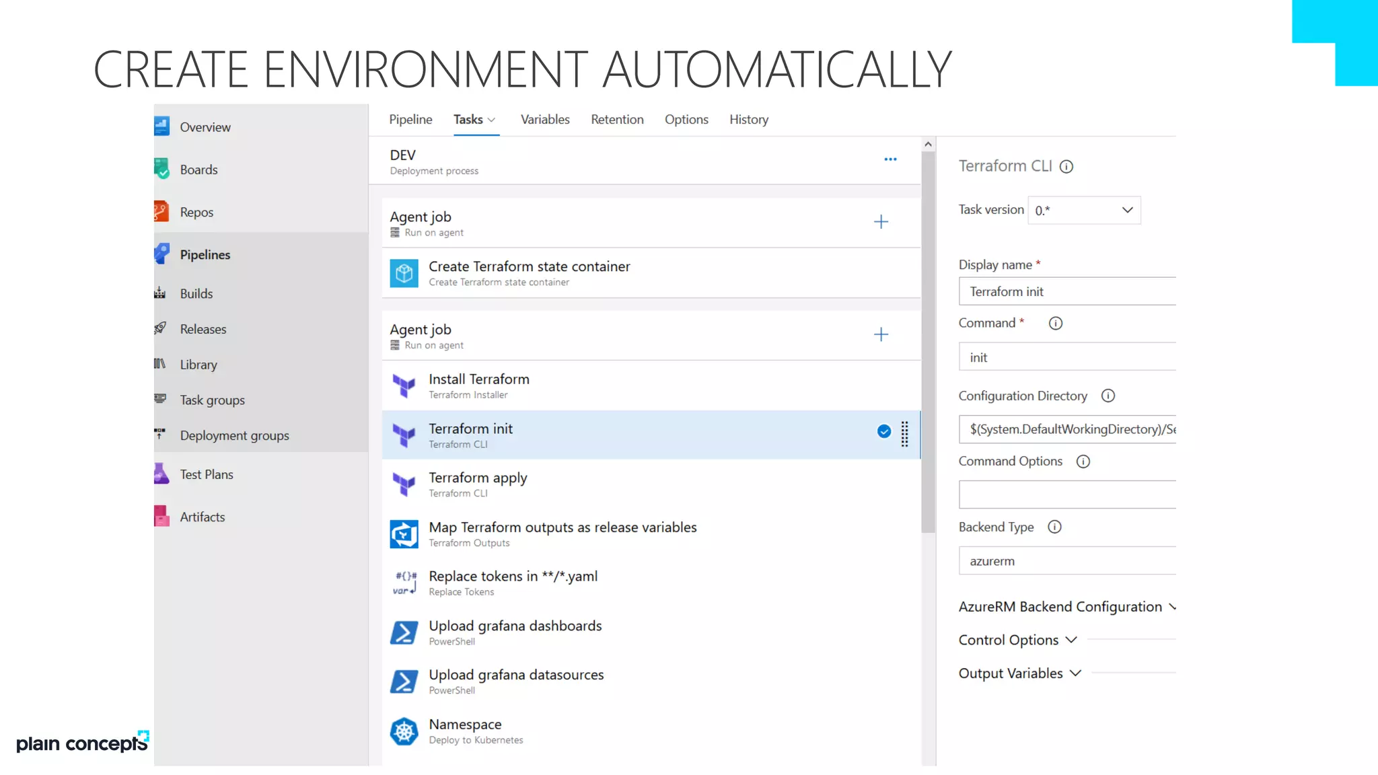
Task: Open the Boards sidebar icon
Action: 161,169
